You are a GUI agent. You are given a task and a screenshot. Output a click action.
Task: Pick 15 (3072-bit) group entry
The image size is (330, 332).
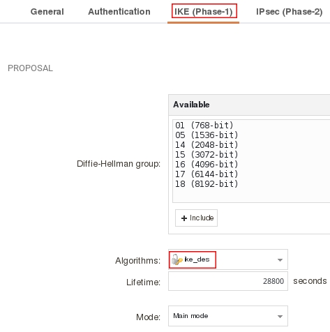coord(207,155)
